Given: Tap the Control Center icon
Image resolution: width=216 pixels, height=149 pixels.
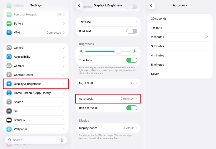Looking at the screenshot, I should (9, 75).
